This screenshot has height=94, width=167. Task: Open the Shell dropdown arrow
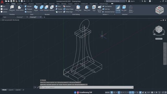click(94, 11)
